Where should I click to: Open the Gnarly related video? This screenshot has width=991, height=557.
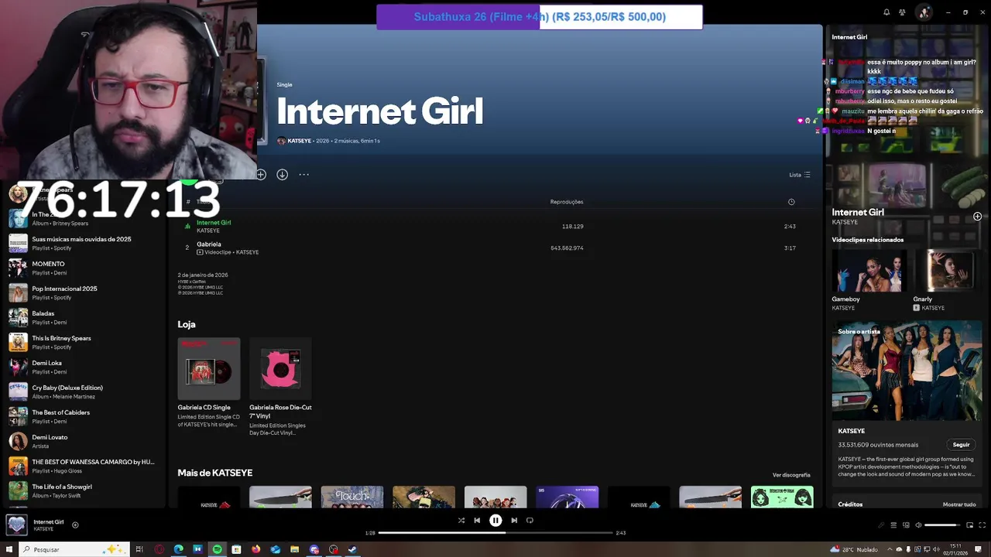947,280
